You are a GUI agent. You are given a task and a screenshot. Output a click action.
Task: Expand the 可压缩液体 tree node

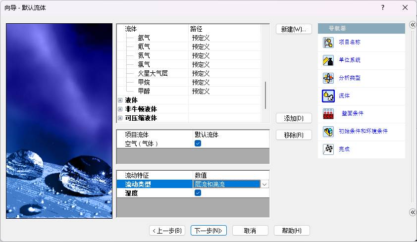click(120, 118)
